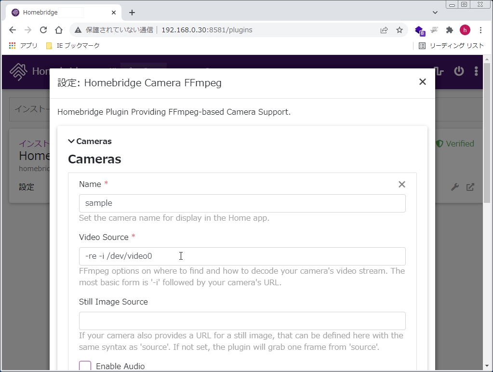Share this page via share icon
Viewport: 493px width, 372px height.
(384, 30)
